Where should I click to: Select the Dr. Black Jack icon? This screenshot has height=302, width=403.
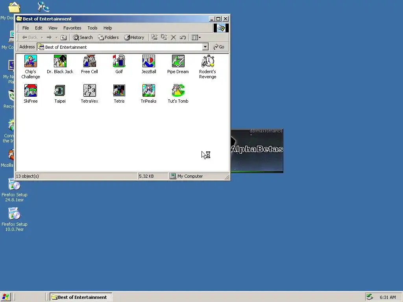(60, 61)
